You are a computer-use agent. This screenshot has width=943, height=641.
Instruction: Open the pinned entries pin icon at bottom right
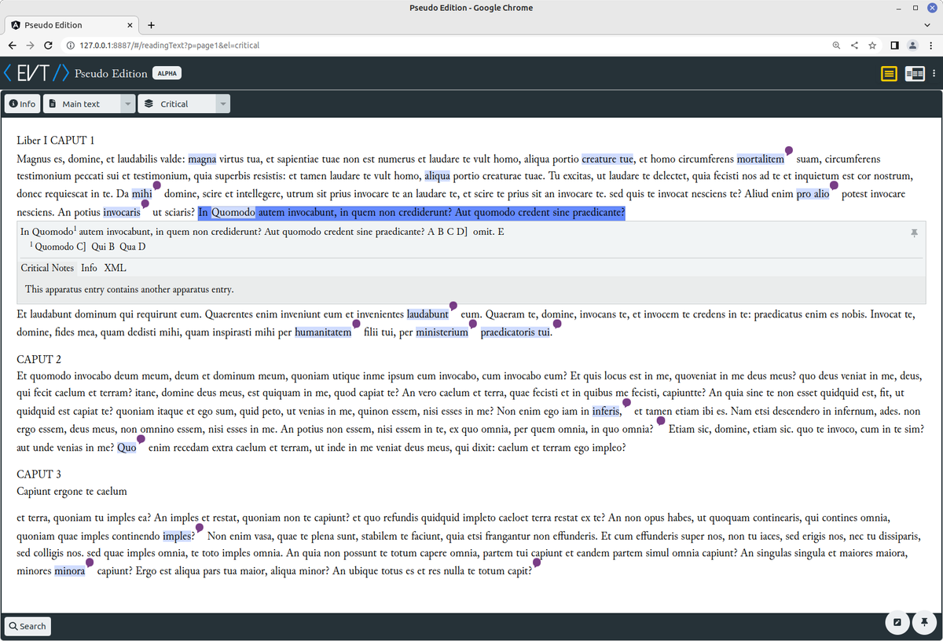pos(925,623)
